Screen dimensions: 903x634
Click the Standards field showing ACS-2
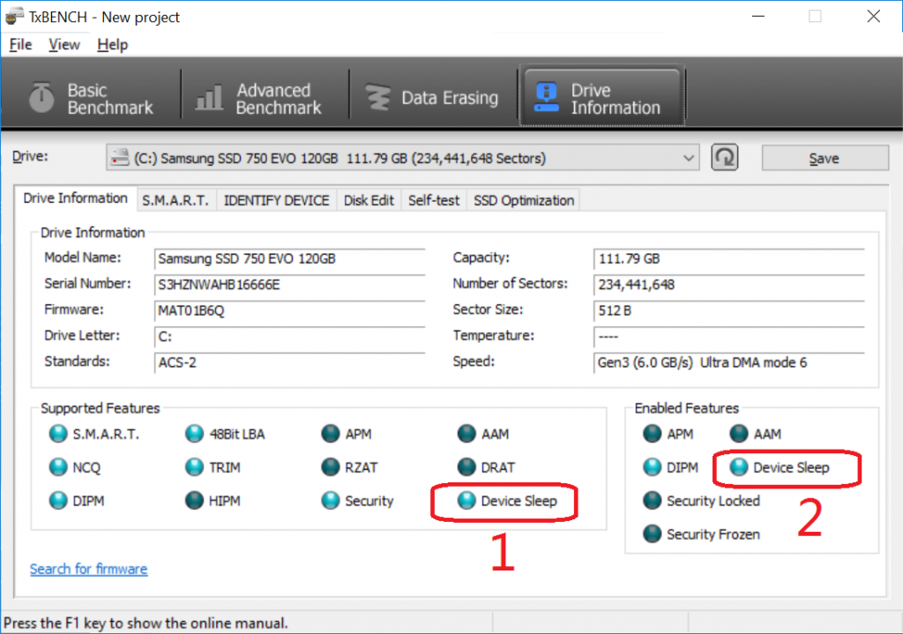tap(289, 362)
